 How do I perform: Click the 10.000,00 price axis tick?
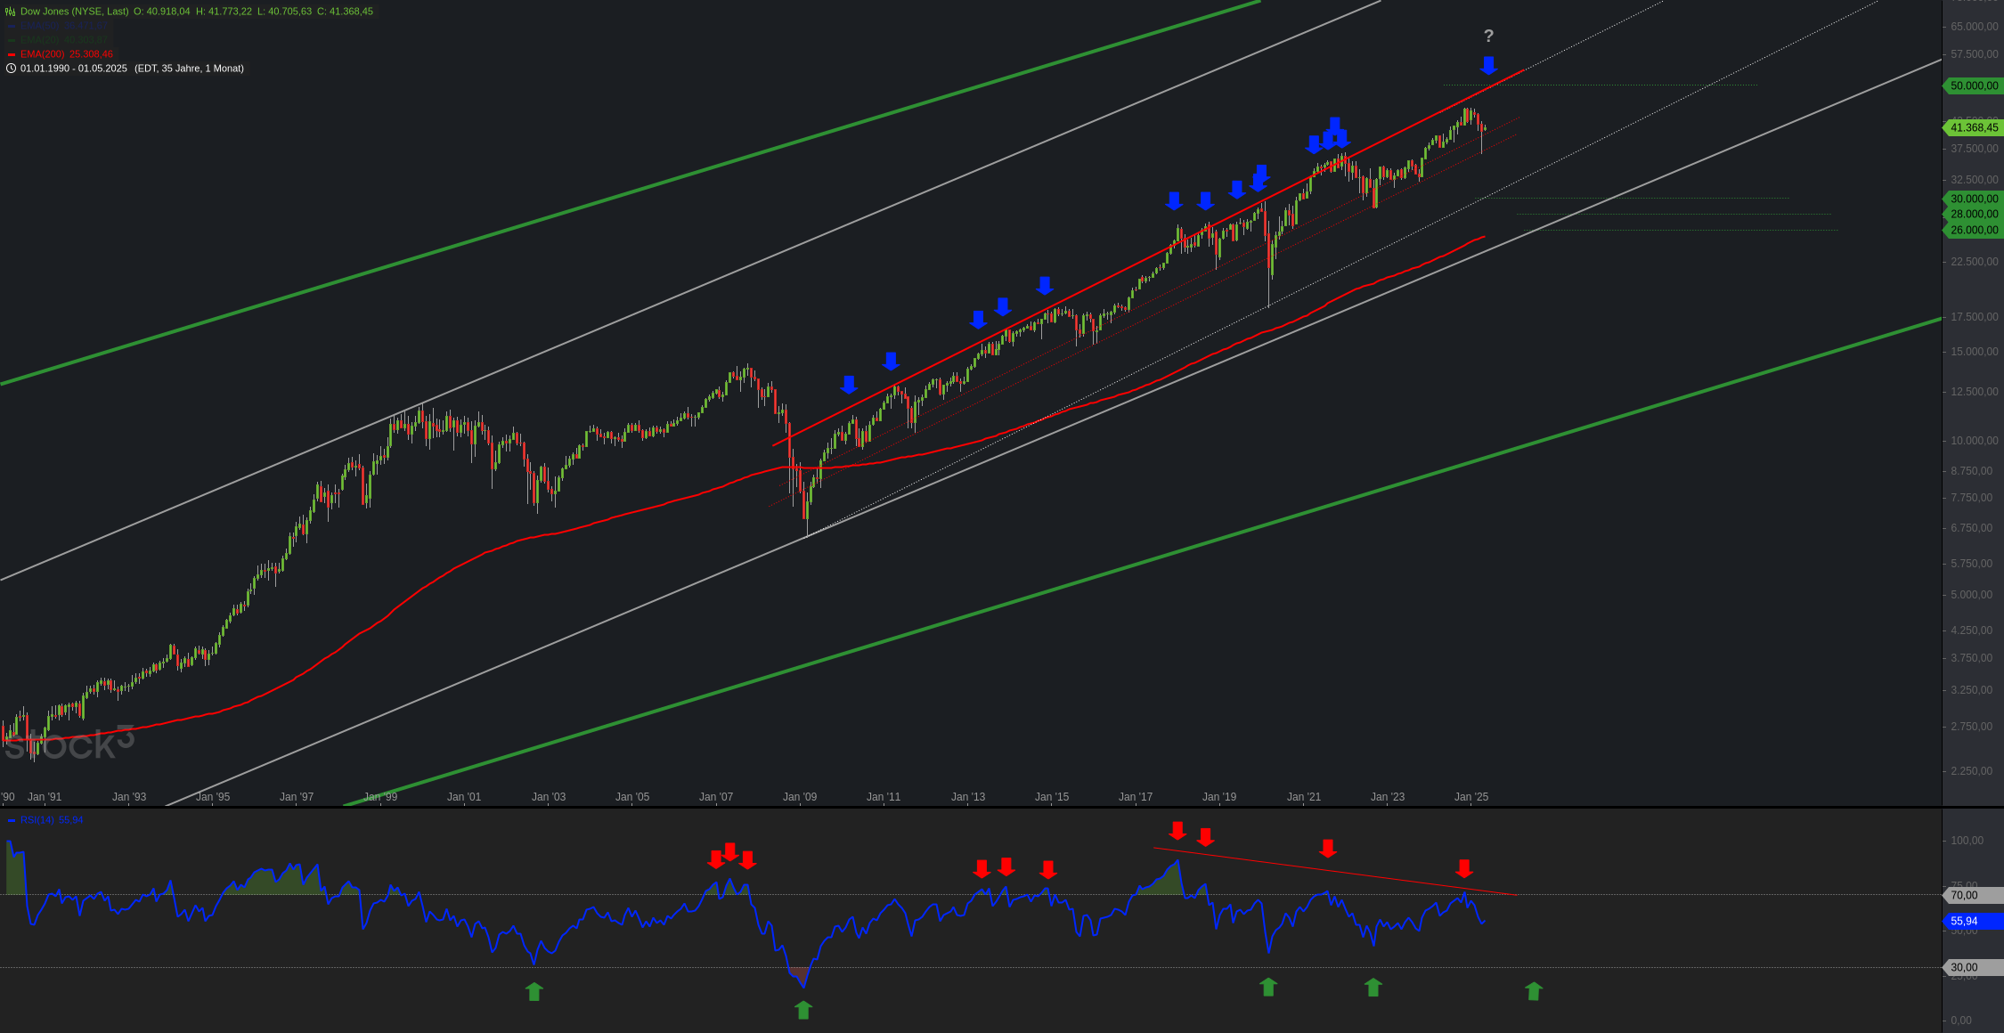1974,441
